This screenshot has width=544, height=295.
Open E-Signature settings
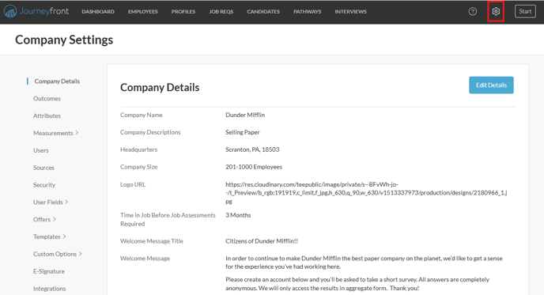[49, 271]
